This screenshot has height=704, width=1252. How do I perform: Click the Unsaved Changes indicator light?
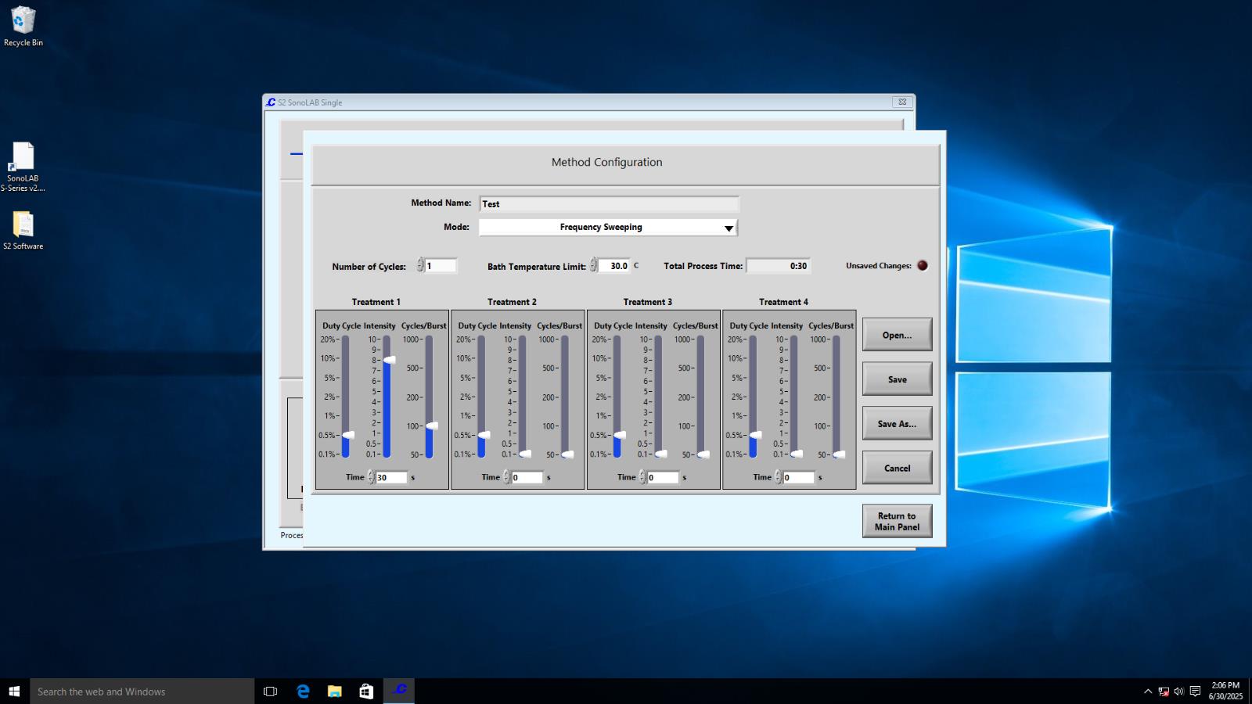[x=923, y=266]
